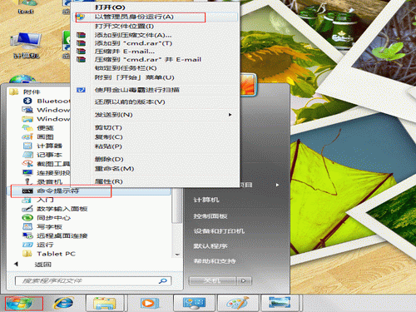Click the 关机 shutdown button
Image resolution: width=416 pixels, height=312 pixels.
[212, 281]
